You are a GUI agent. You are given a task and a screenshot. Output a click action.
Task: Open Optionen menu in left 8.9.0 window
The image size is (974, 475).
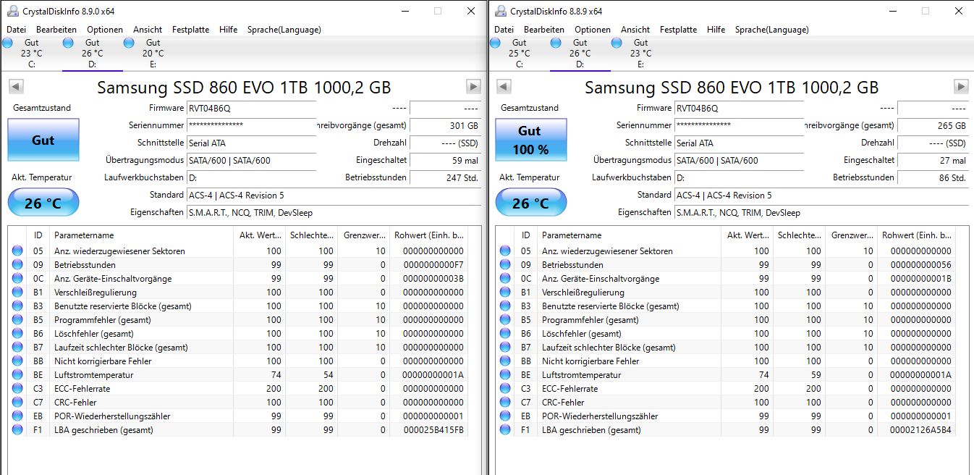(105, 30)
